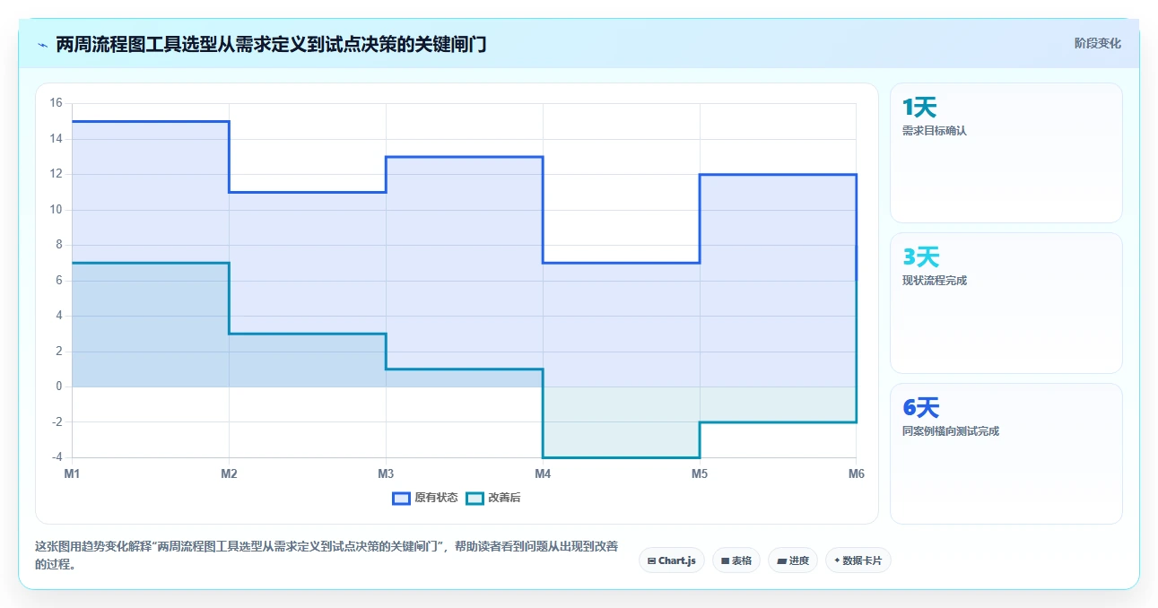The height and width of the screenshot is (608, 1158).
Task: Click the M2 x-axis label
Action: [229, 473]
